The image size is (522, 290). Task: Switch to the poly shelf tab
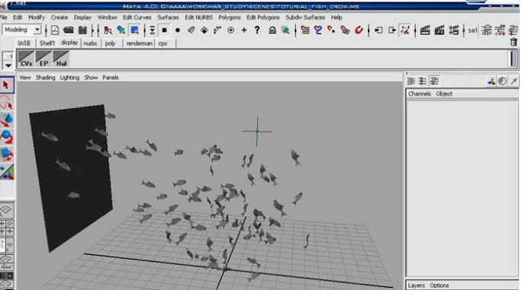tap(110, 43)
